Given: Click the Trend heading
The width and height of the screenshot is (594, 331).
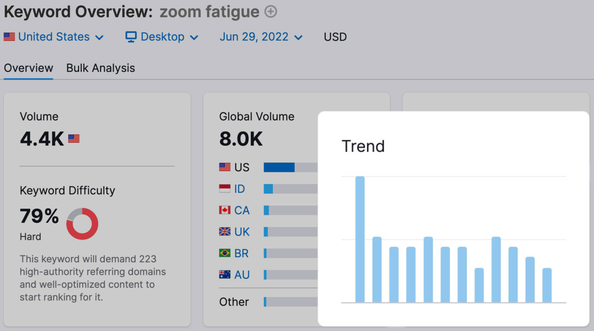Looking at the screenshot, I should (x=363, y=146).
